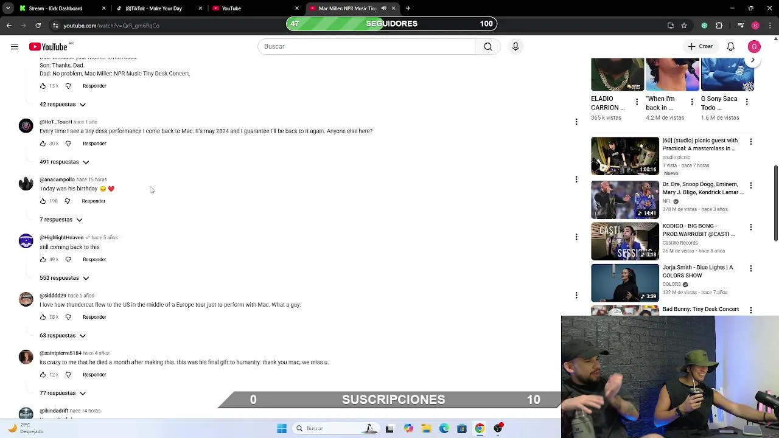Open options for KODIGO BIG BONG video

tap(750, 227)
